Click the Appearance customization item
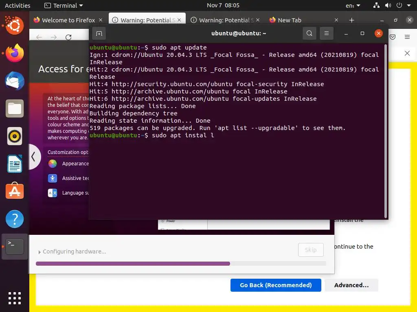This screenshot has height=312, width=417. (x=68, y=164)
